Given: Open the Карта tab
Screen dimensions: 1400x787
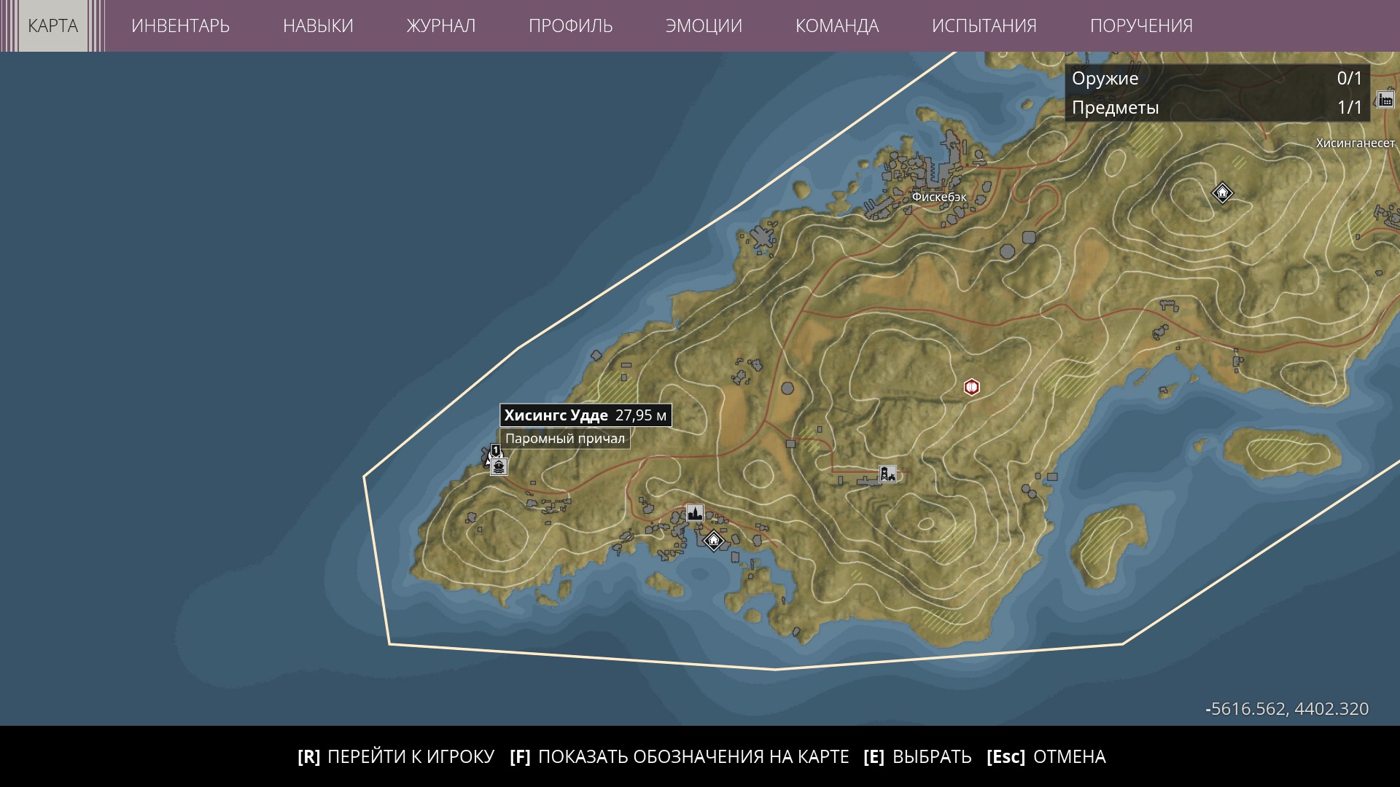Looking at the screenshot, I should tap(52, 26).
